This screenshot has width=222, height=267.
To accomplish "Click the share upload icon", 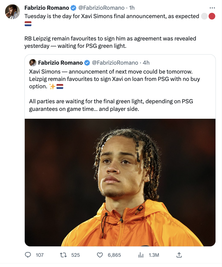I will [179, 255].
